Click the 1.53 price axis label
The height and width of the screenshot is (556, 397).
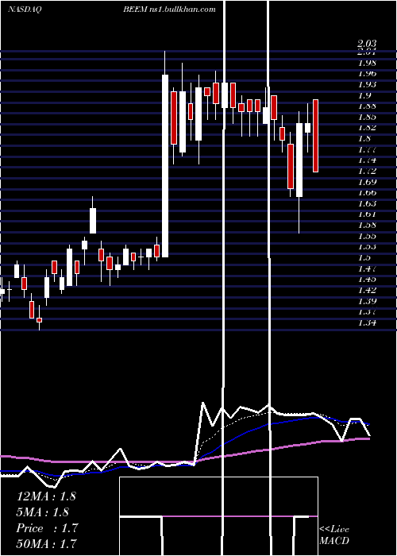[x=367, y=247]
